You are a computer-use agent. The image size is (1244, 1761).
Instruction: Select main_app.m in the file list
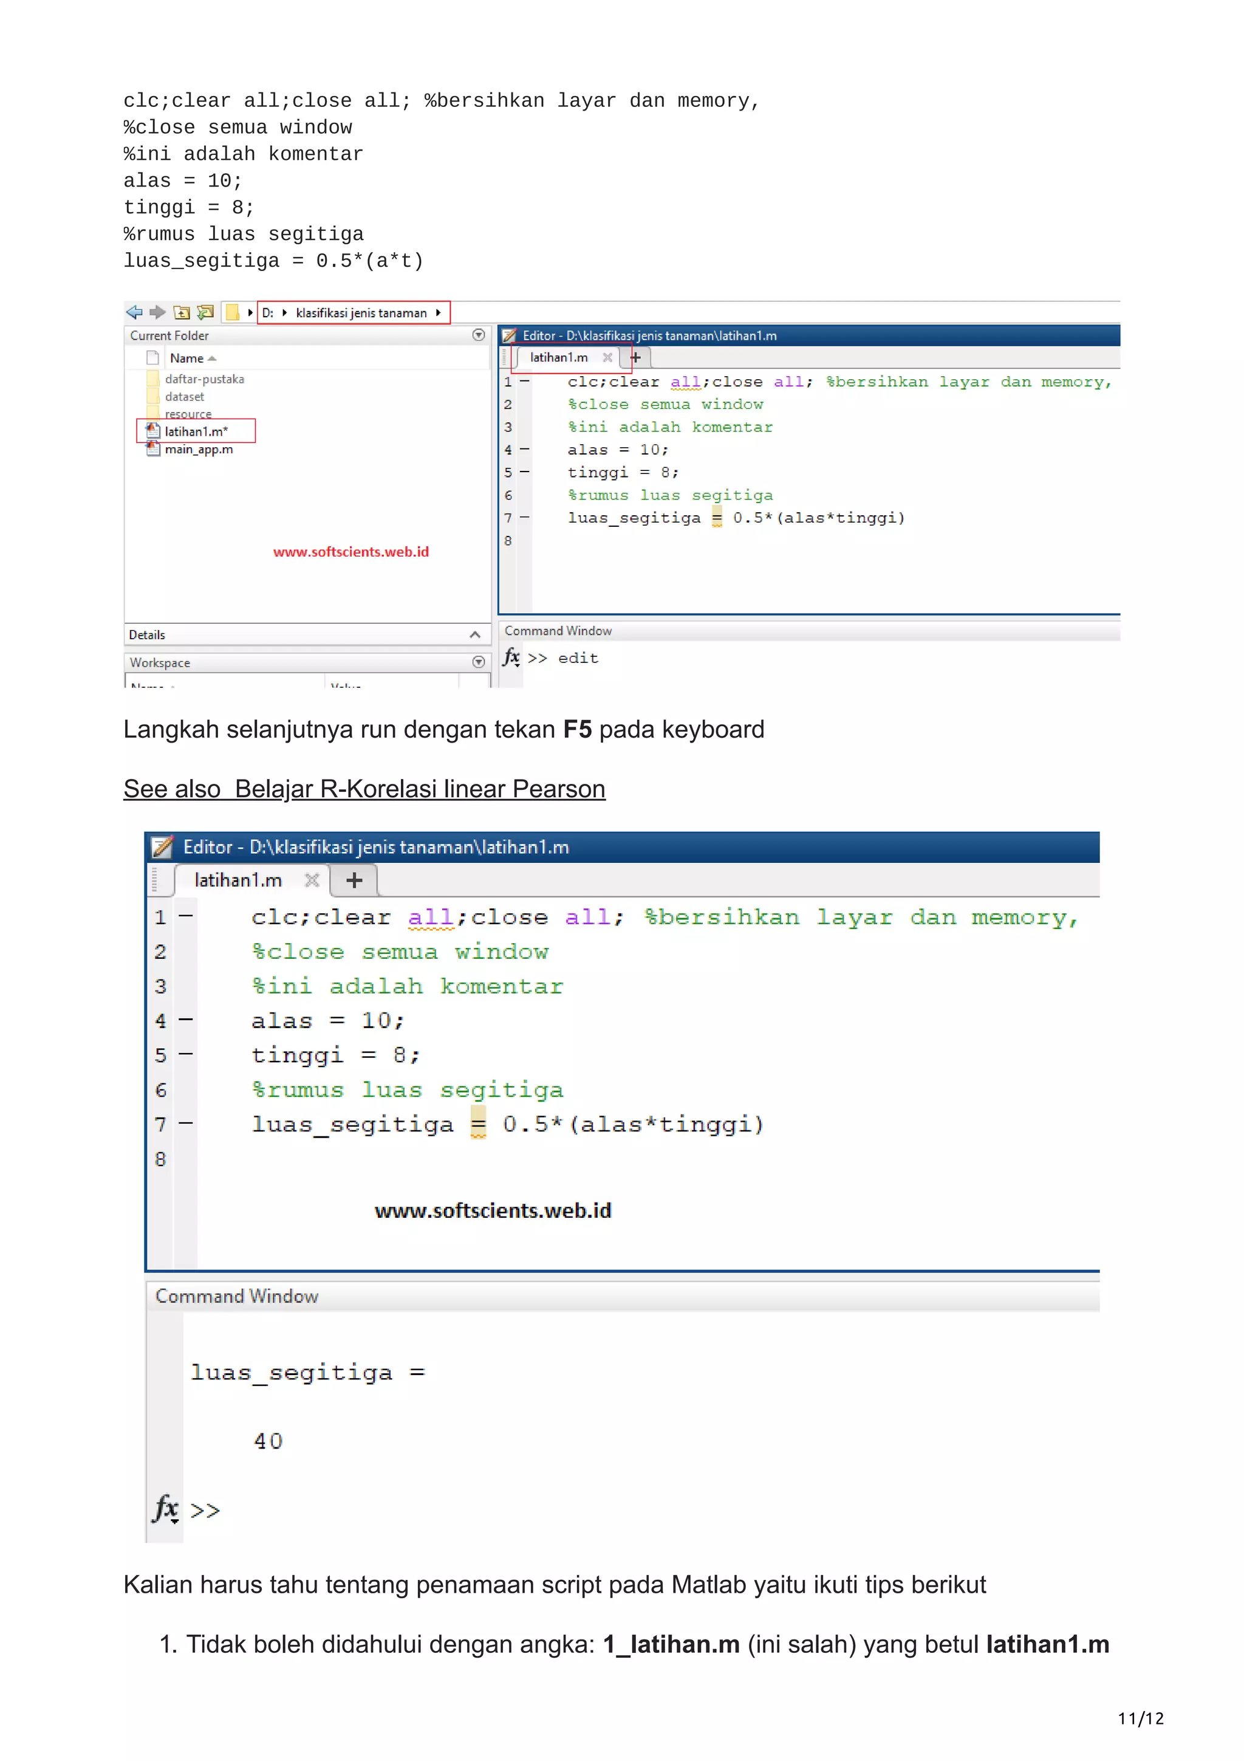coord(199,450)
